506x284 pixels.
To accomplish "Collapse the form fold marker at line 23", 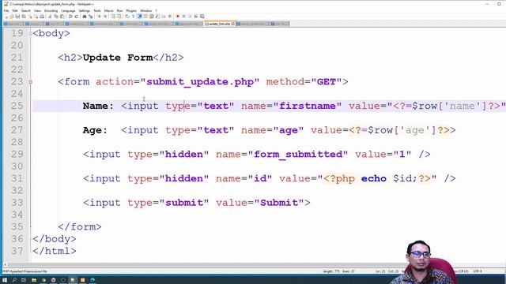I will [30, 82].
